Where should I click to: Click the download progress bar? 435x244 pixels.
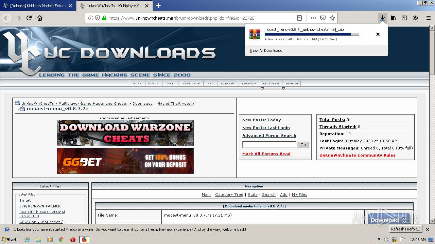[312, 34]
